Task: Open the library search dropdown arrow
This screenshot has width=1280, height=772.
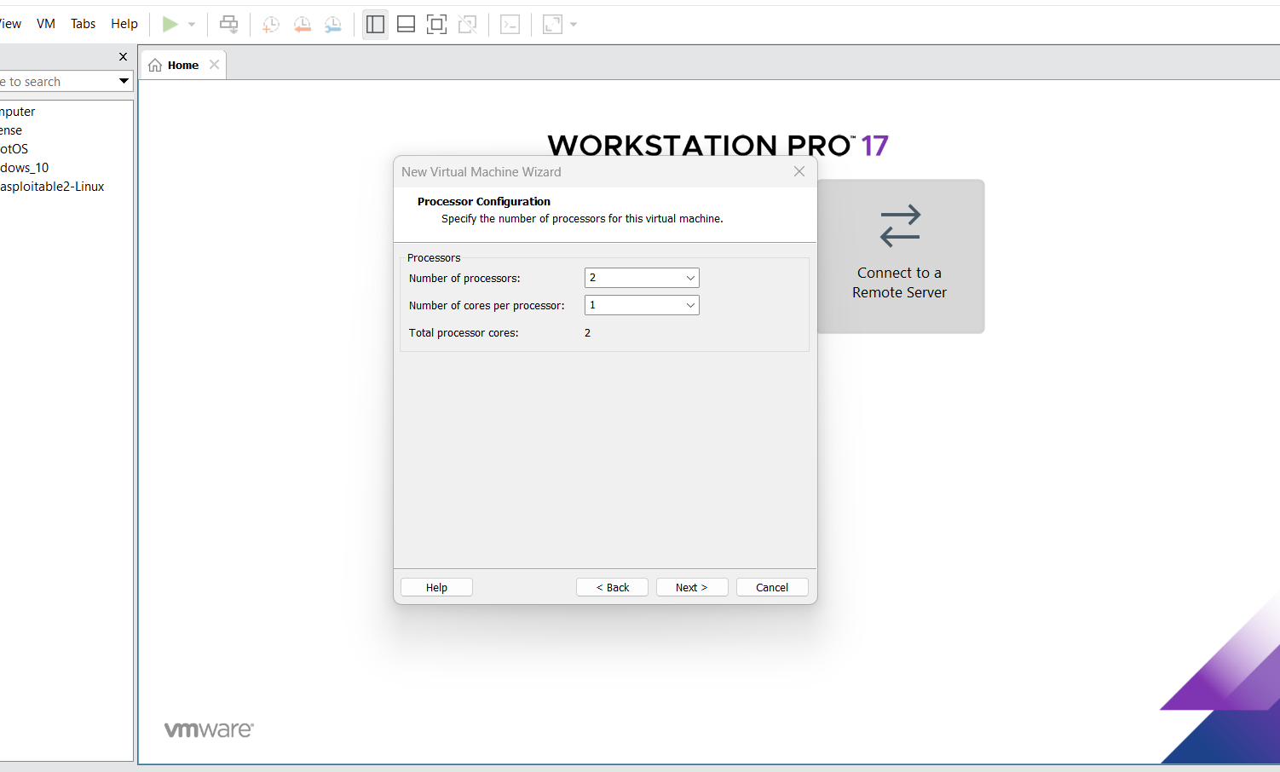Action: (124, 82)
